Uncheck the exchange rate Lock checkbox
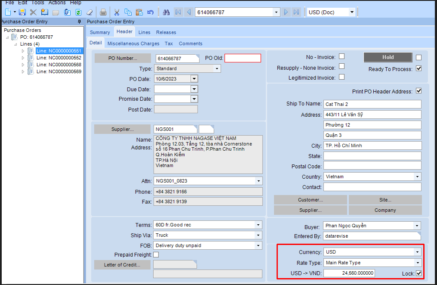The width and height of the screenshot is (437, 285). pyautogui.click(x=418, y=273)
